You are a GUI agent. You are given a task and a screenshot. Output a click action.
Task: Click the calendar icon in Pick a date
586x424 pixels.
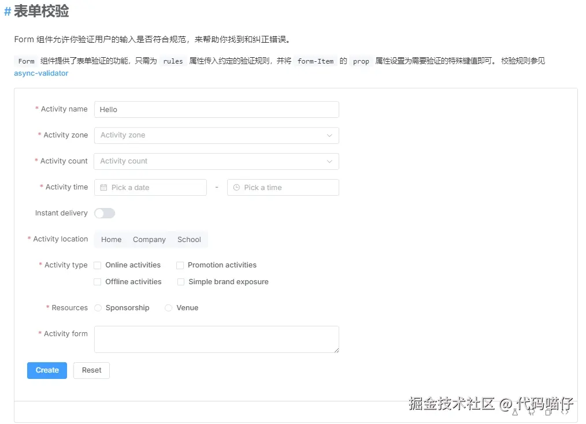coord(105,187)
